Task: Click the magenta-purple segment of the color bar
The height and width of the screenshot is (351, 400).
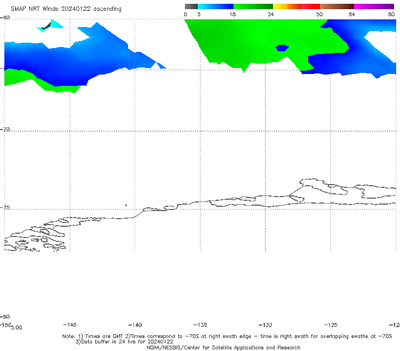Action: pos(374,6)
